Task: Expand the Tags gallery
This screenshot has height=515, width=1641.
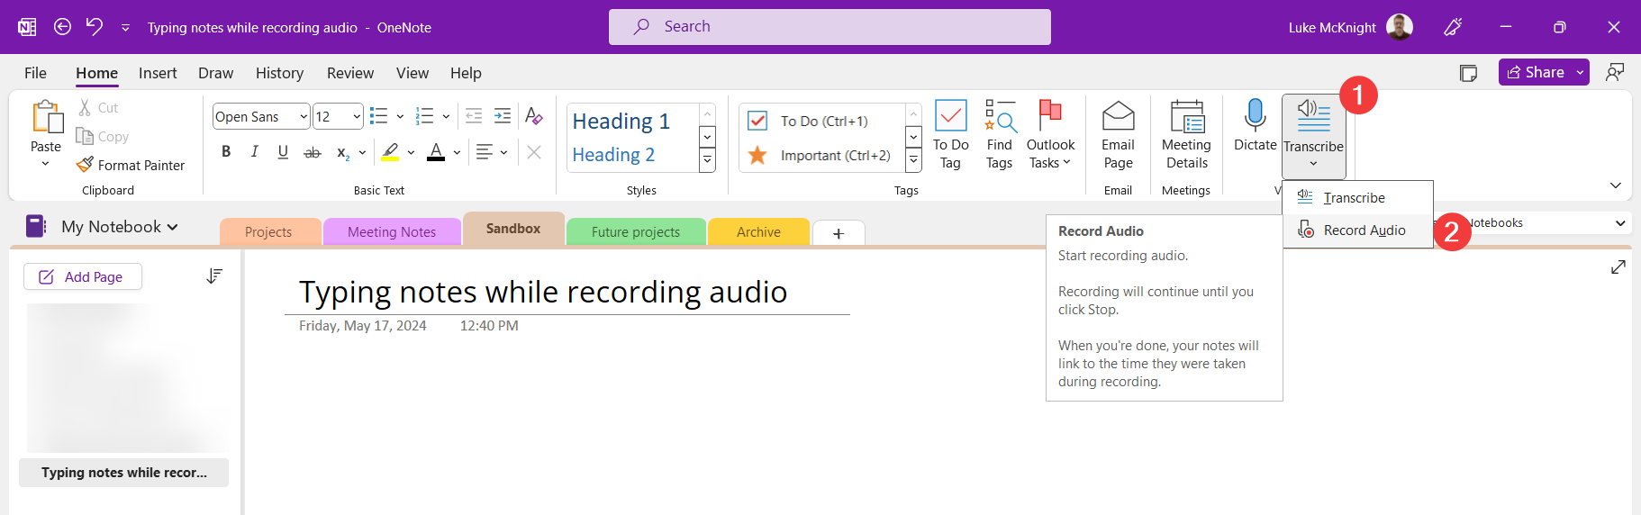Action: [913, 160]
